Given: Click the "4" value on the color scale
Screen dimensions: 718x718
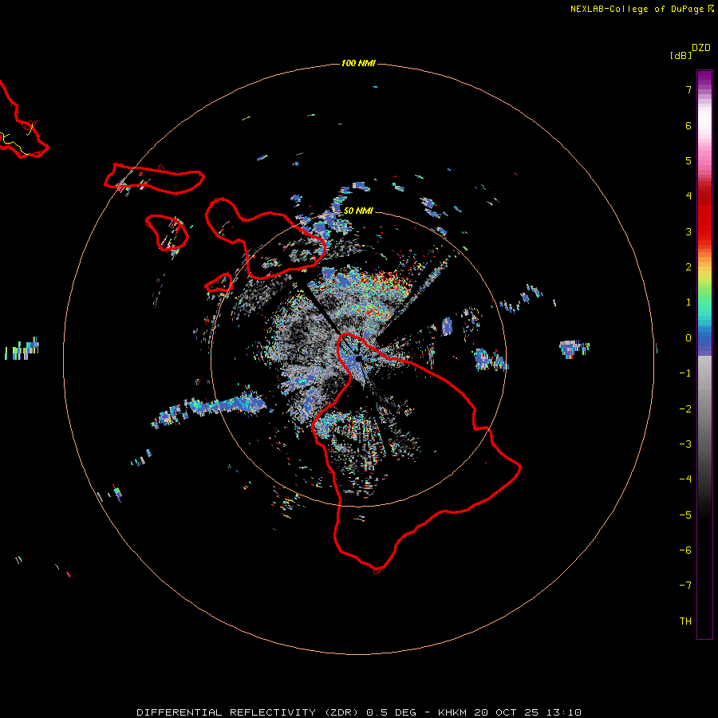Looking at the screenshot, I should tap(688, 196).
